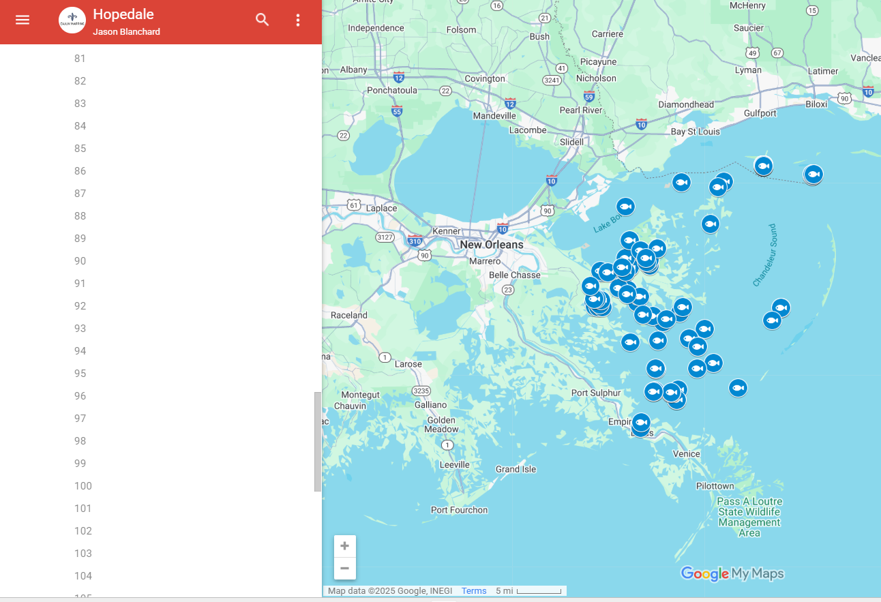Open list item 104 in sidebar
The width and height of the screenshot is (881, 602).
83,576
